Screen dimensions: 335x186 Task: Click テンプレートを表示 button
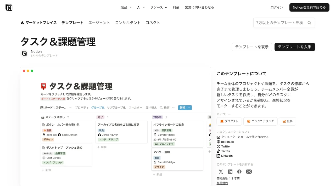coord(252,47)
